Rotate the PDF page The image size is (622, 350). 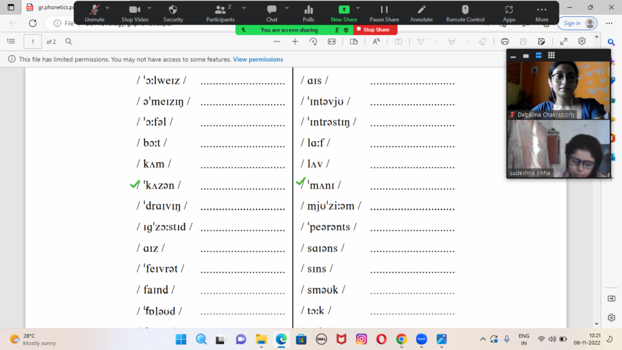(x=313, y=41)
